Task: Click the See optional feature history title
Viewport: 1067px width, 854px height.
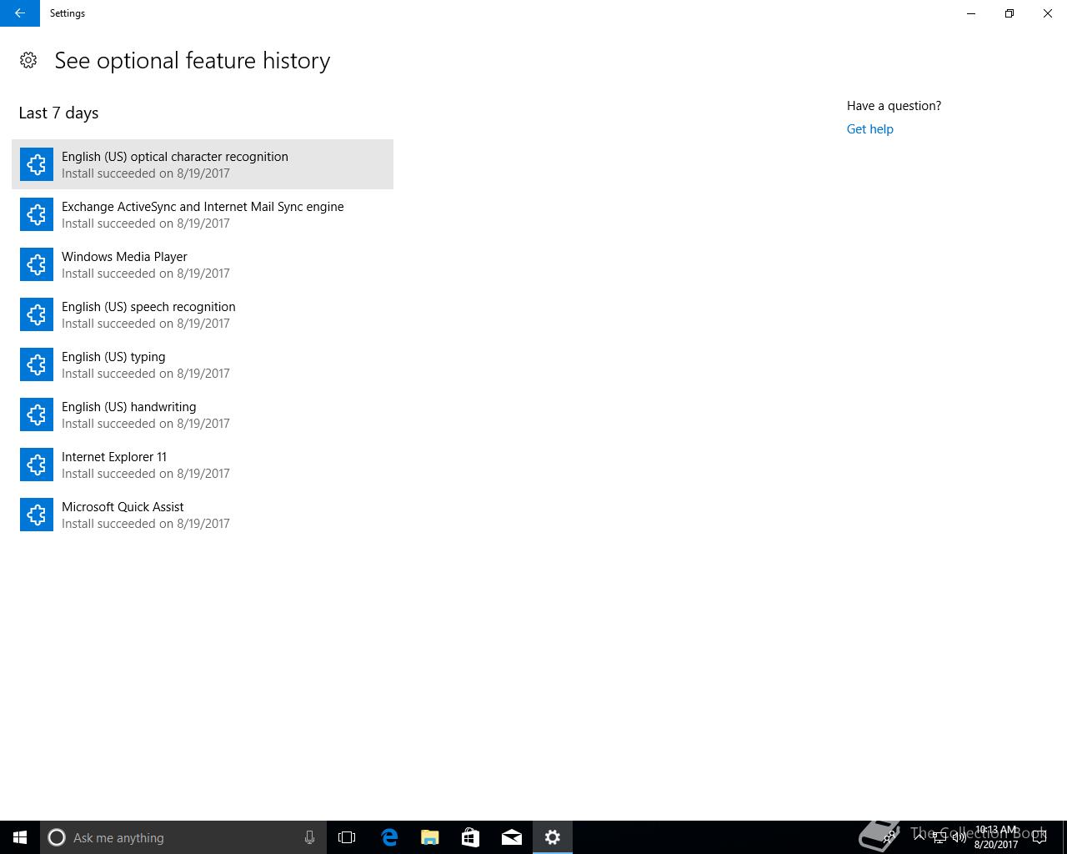Action: click(x=193, y=61)
